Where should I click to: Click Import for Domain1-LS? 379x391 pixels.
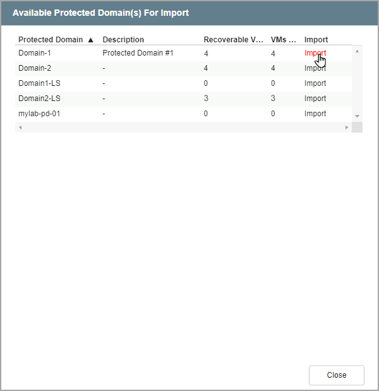click(315, 83)
